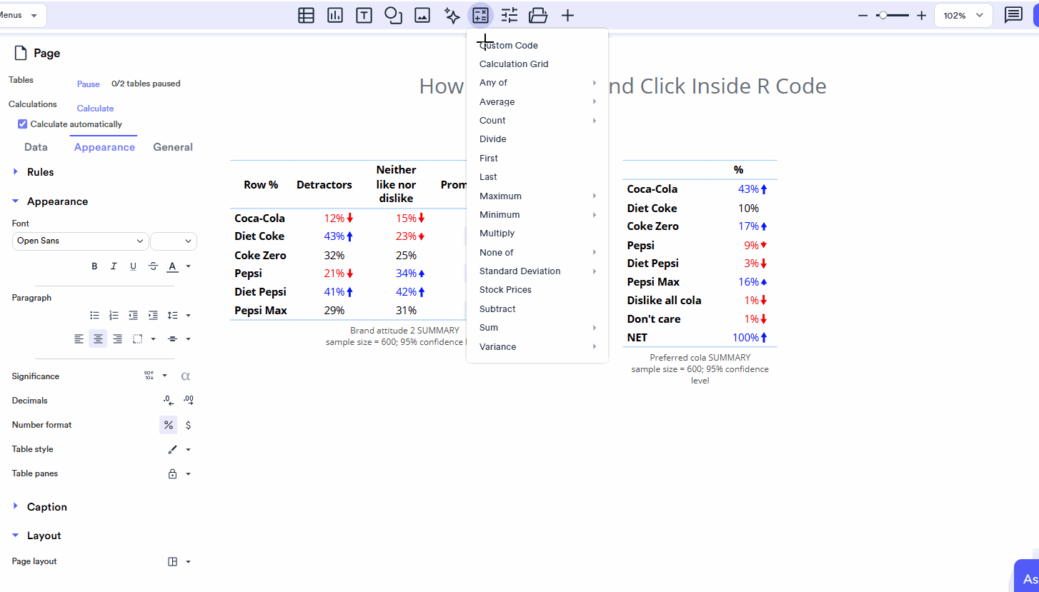The image size is (1039, 592).
Task: Apply strikethrough formatting
Action: [x=153, y=266]
